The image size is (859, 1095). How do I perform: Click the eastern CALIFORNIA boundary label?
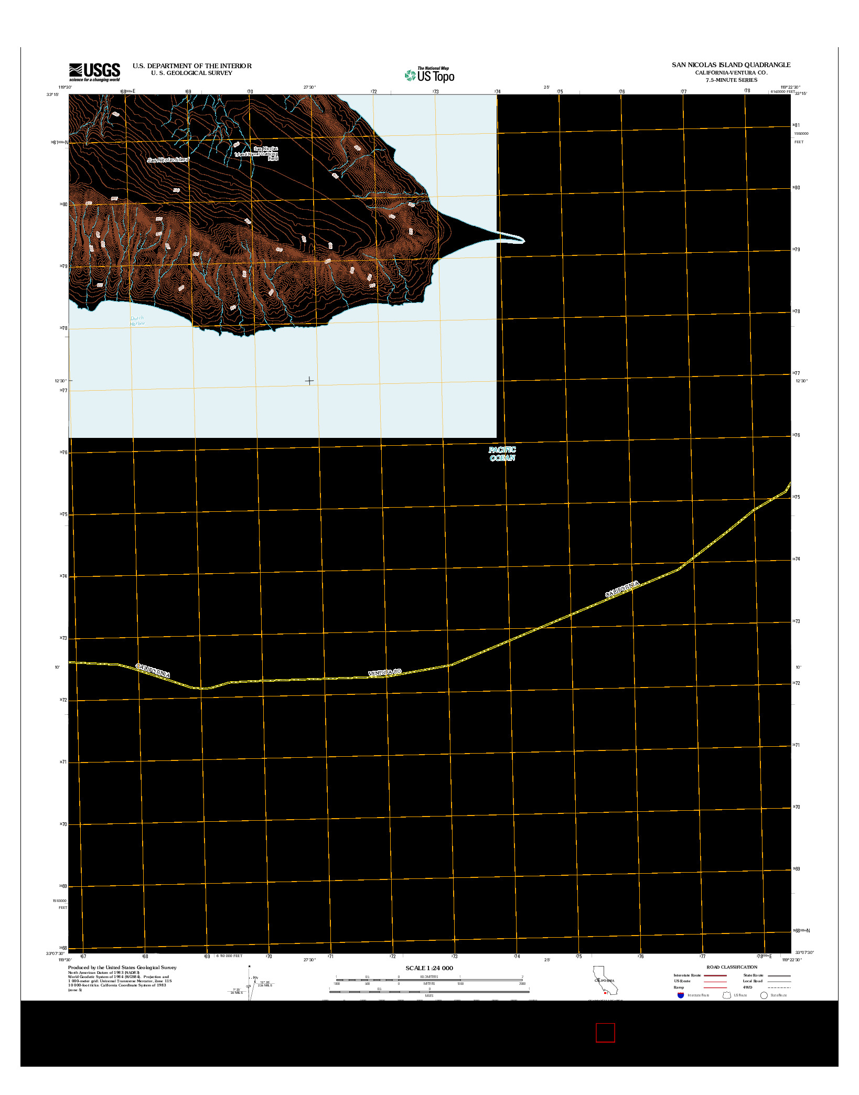pos(622,589)
